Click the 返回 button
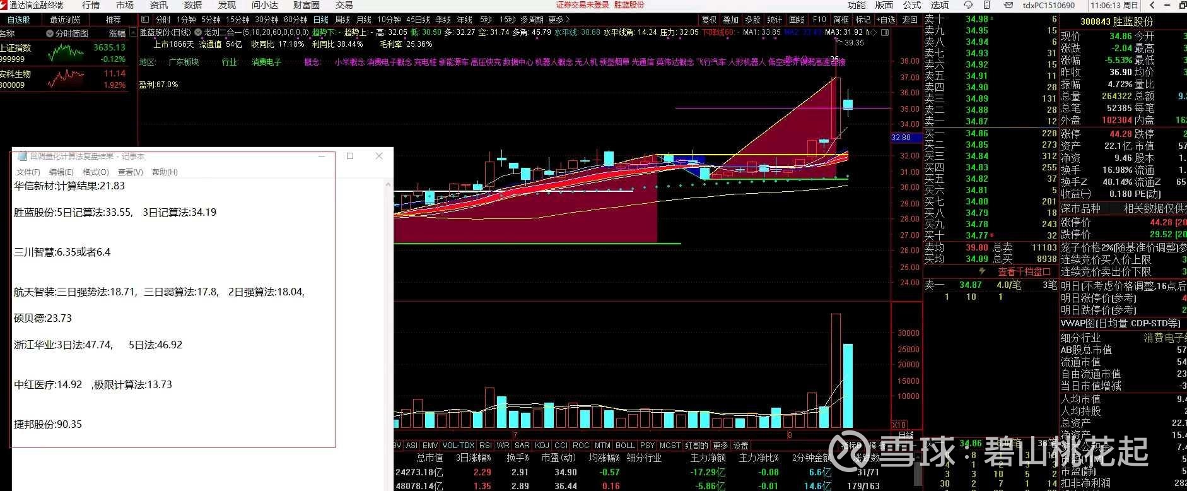 click(910, 20)
